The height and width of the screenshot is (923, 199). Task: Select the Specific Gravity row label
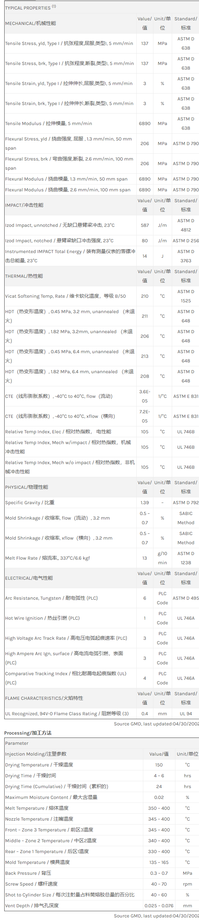coord(30,503)
